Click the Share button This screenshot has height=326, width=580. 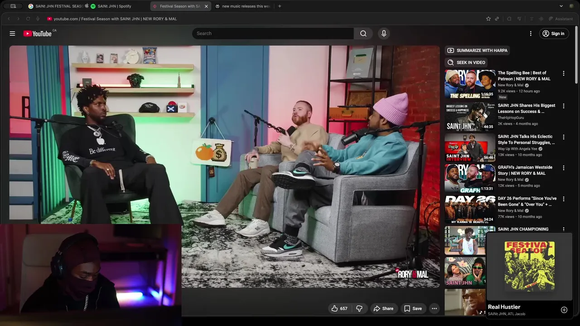(x=383, y=308)
